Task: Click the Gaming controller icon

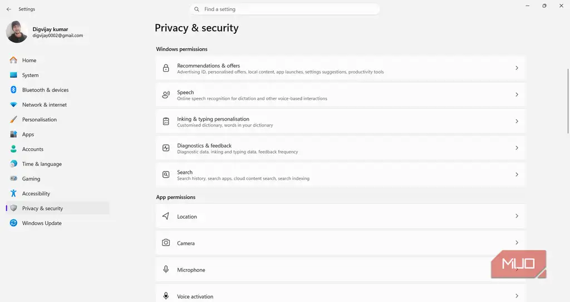Action: point(13,178)
